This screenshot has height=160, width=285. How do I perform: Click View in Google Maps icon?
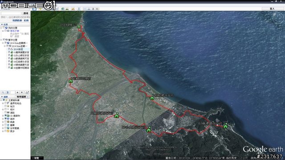pos(97,9)
